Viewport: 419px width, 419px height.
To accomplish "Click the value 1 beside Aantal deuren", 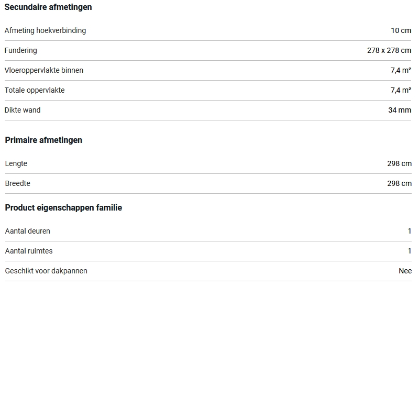I will click(410, 231).
